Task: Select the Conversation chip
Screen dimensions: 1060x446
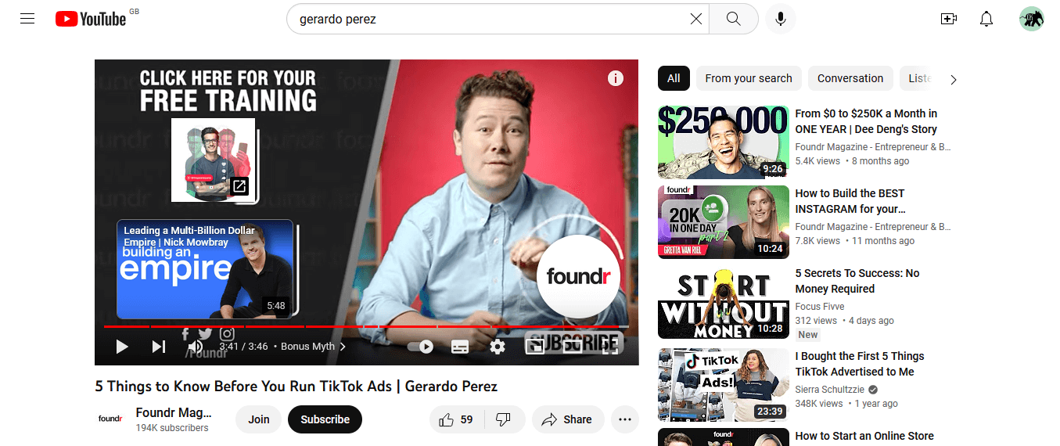Action: [x=850, y=78]
